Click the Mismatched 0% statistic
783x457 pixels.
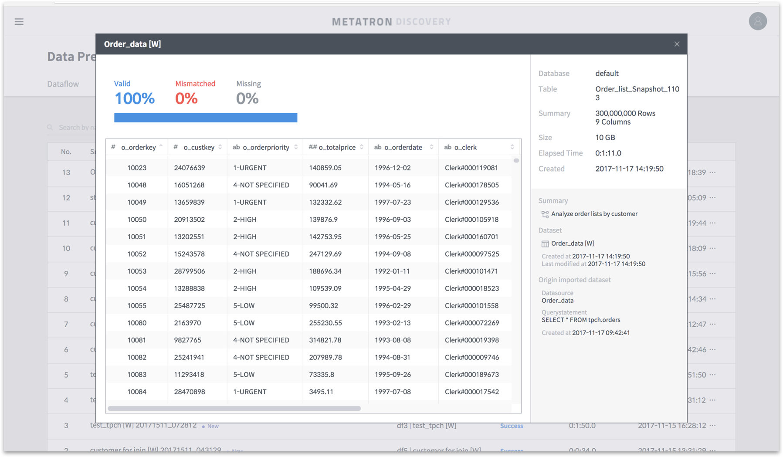[195, 93]
